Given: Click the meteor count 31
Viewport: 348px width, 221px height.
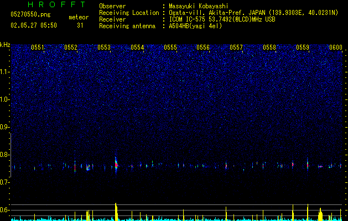Looking at the screenshot, I should (x=80, y=25).
